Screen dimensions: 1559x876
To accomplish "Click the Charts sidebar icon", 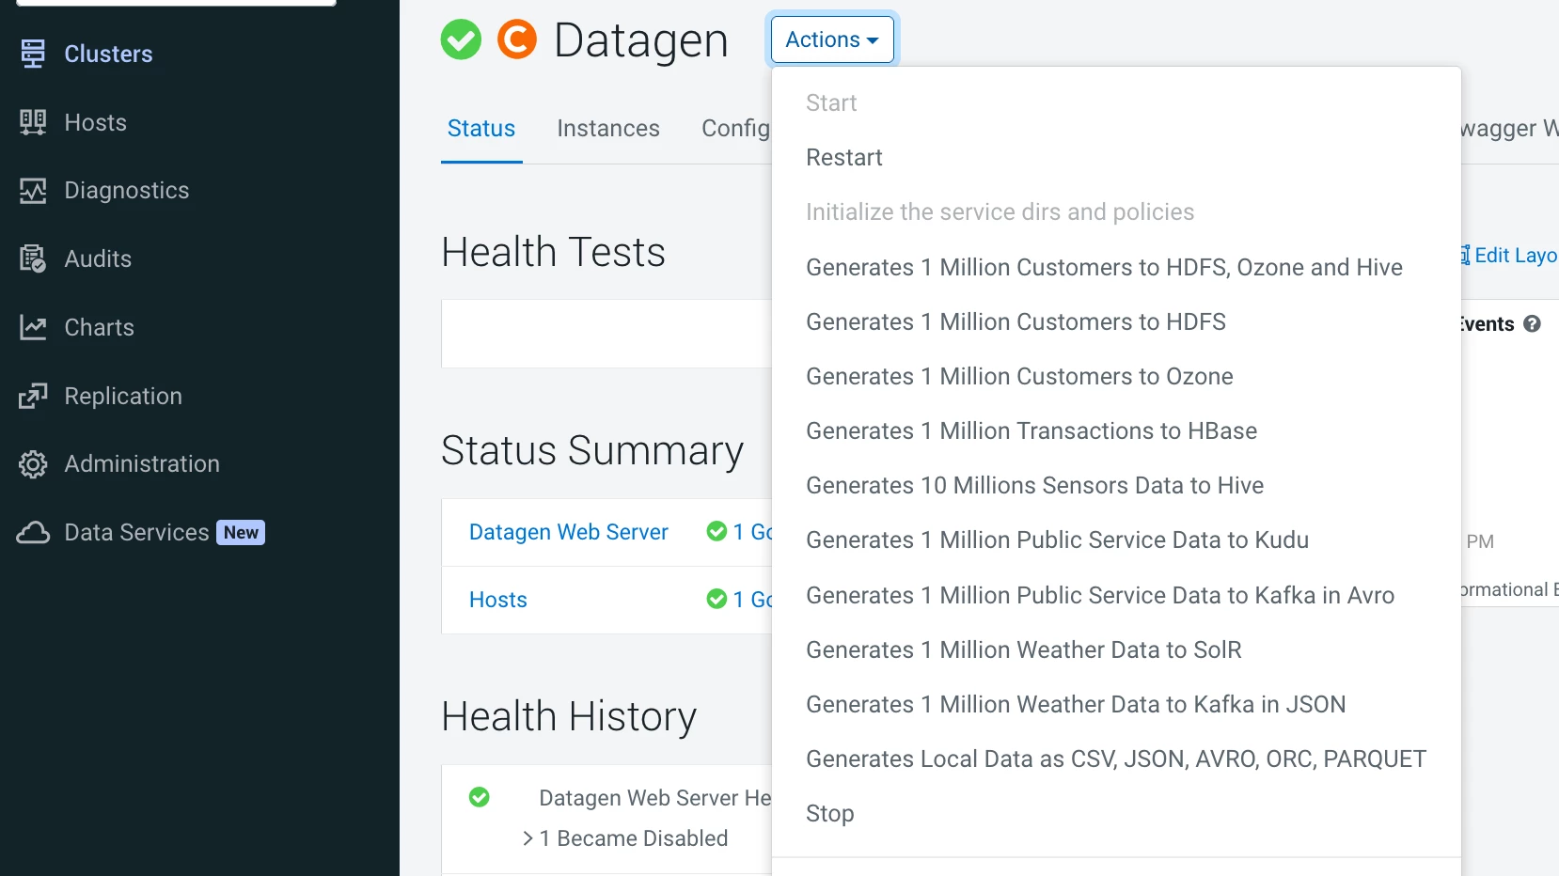I will tap(33, 327).
